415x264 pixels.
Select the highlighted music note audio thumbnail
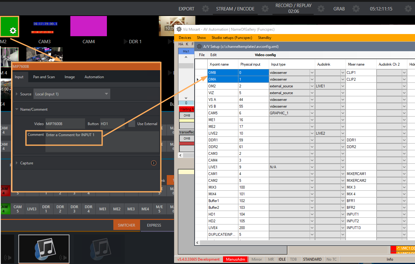point(44,249)
